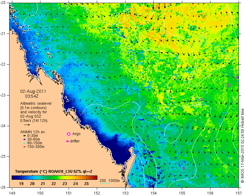Click the 'drifter' legend label
This screenshot has width=245, height=196.
pyautogui.click(x=75, y=141)
